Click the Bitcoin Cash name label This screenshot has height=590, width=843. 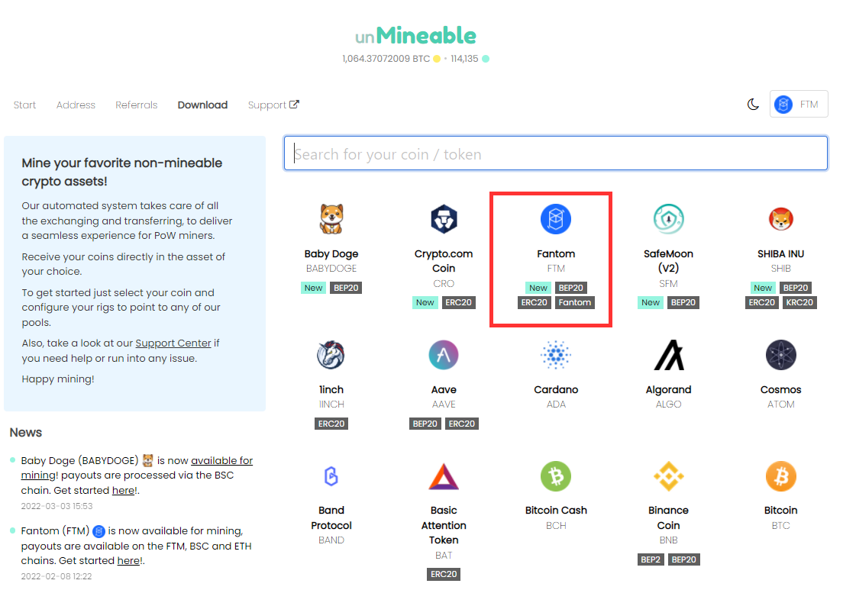pyautogui.click(x=556, y=510)
